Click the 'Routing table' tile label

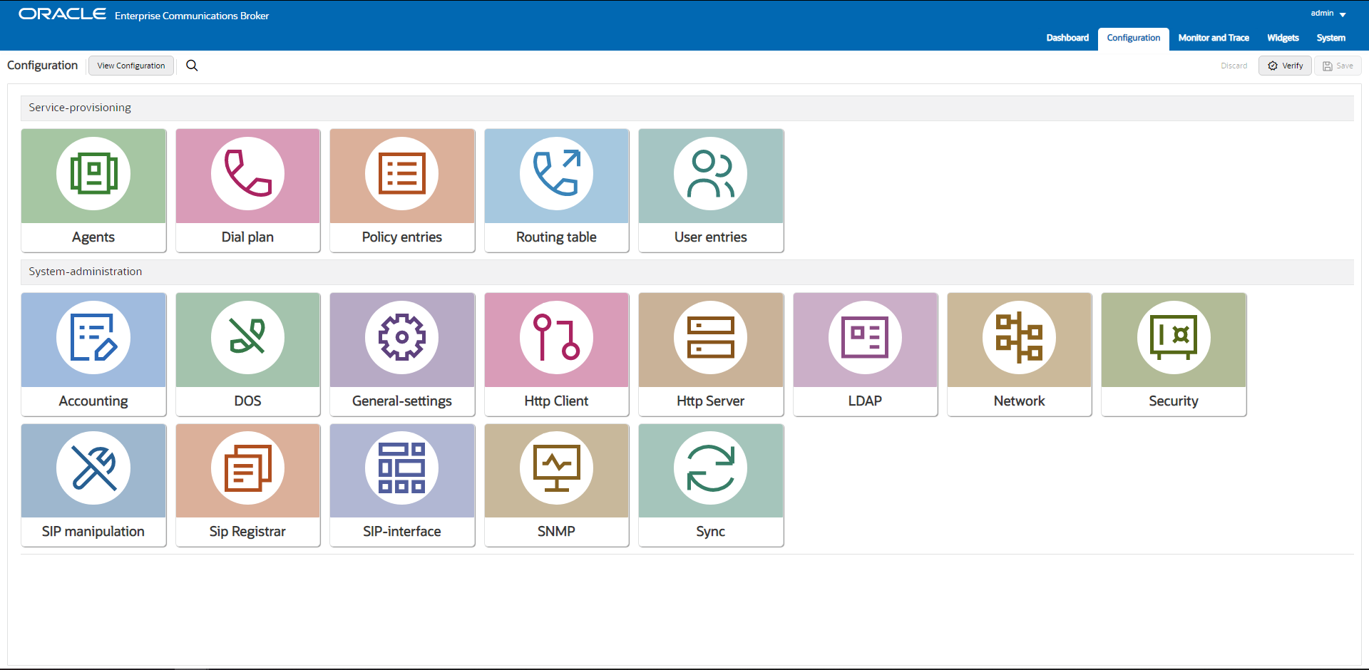tap(556, 237)
